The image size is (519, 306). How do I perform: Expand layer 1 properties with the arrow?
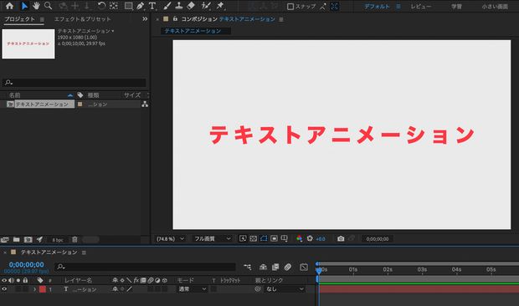pos(34,289)
